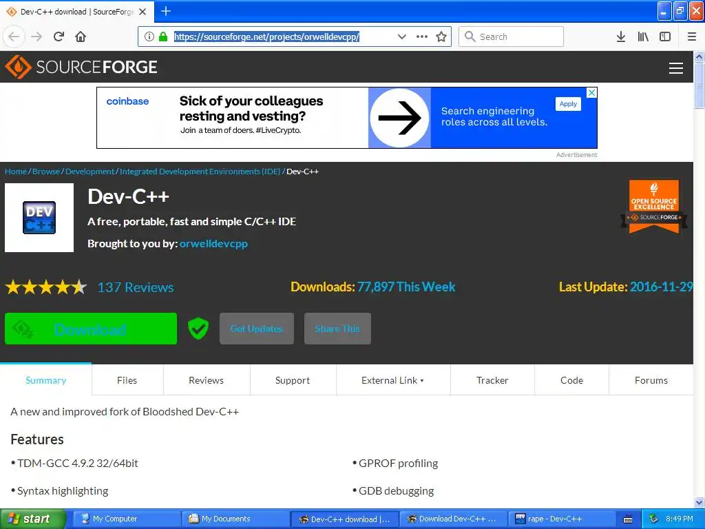Viewport: 705px width, 529px height.
Task: Open SourceForge site hamburger menu
Action: click(676, 68)
